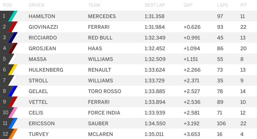Click Vettel's best lap time 1:33.894
The height and width of the screenshot is (139, 257).
click(155, 102)
